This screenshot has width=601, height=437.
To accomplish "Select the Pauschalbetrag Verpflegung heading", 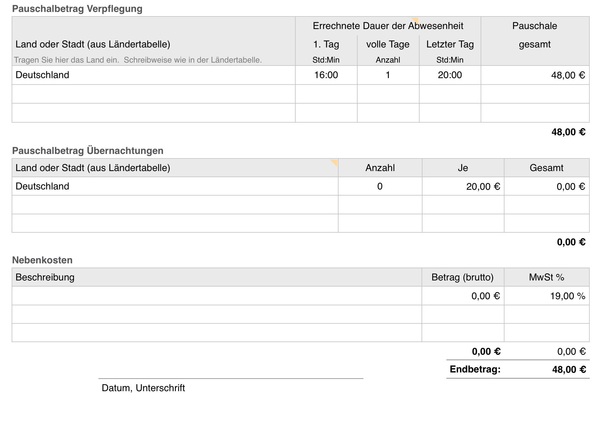I will (77, 9).
